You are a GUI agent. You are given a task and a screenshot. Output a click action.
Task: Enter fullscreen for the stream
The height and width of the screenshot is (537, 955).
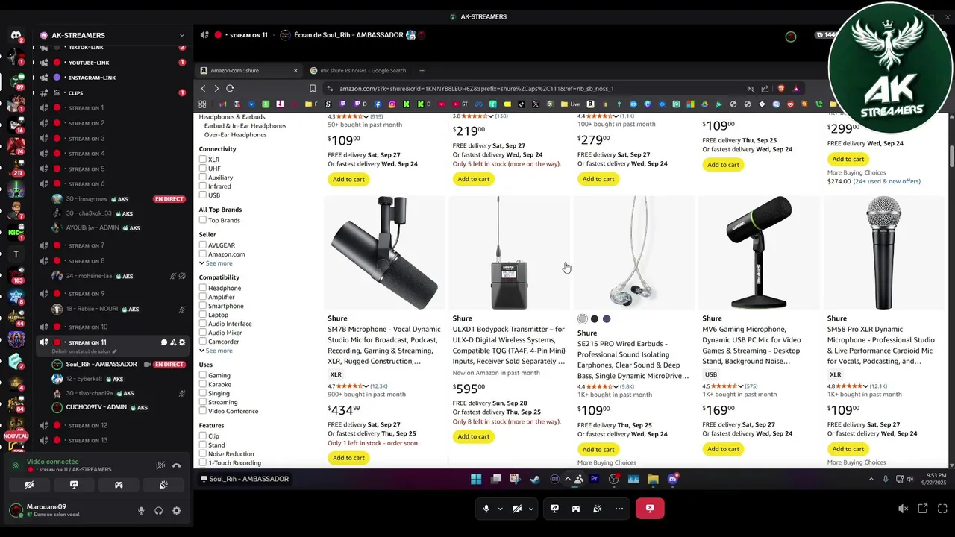pyautogui.click(x=942, y=509)
